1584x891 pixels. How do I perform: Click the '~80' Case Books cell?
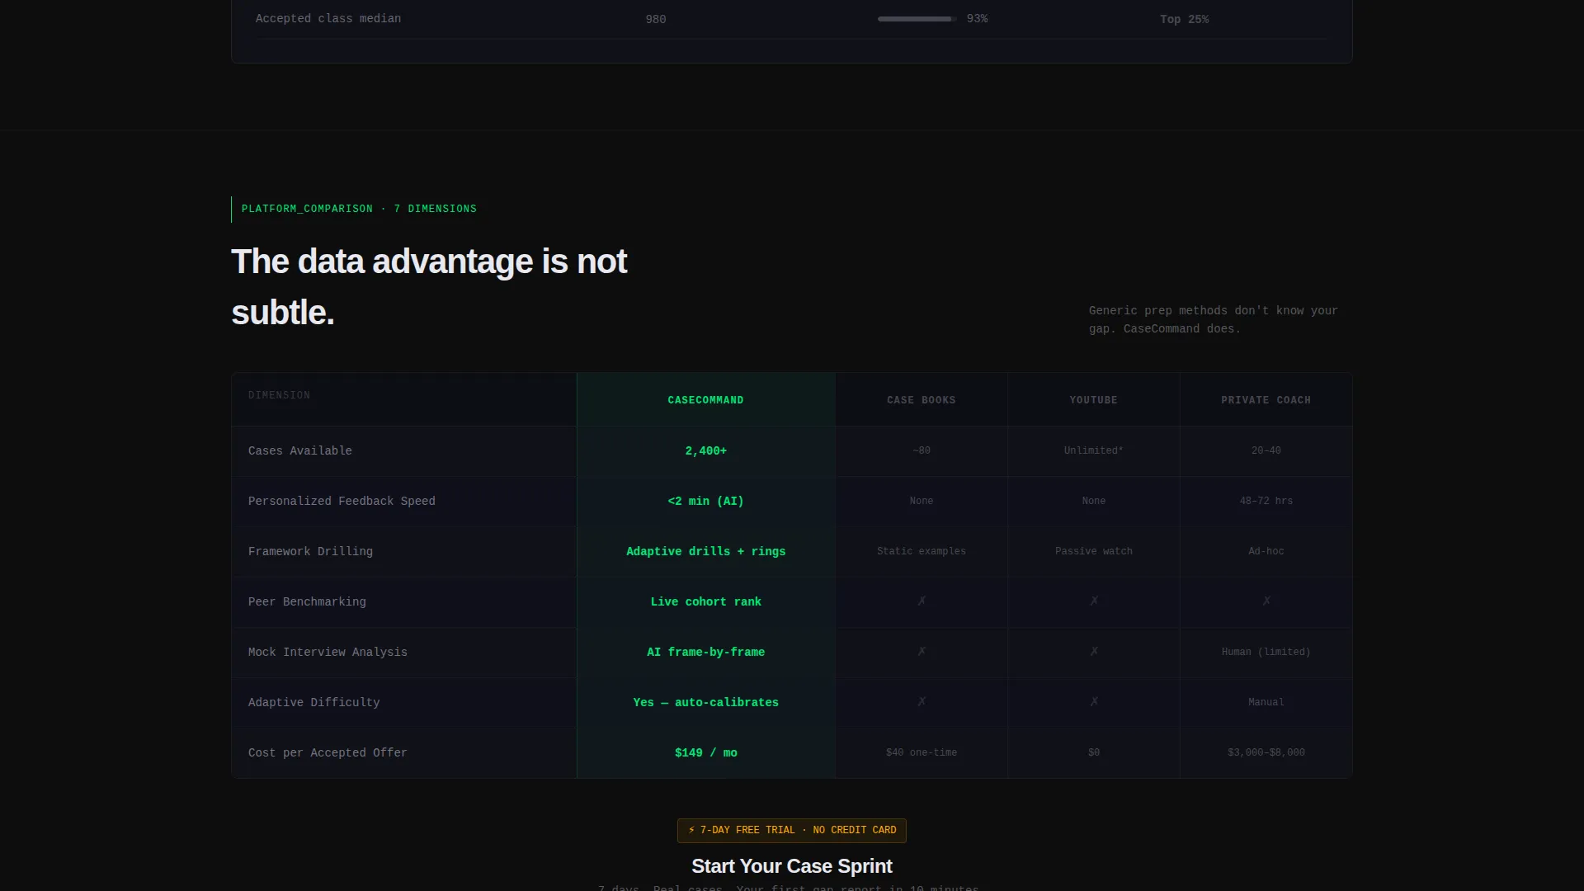[922, 450]
